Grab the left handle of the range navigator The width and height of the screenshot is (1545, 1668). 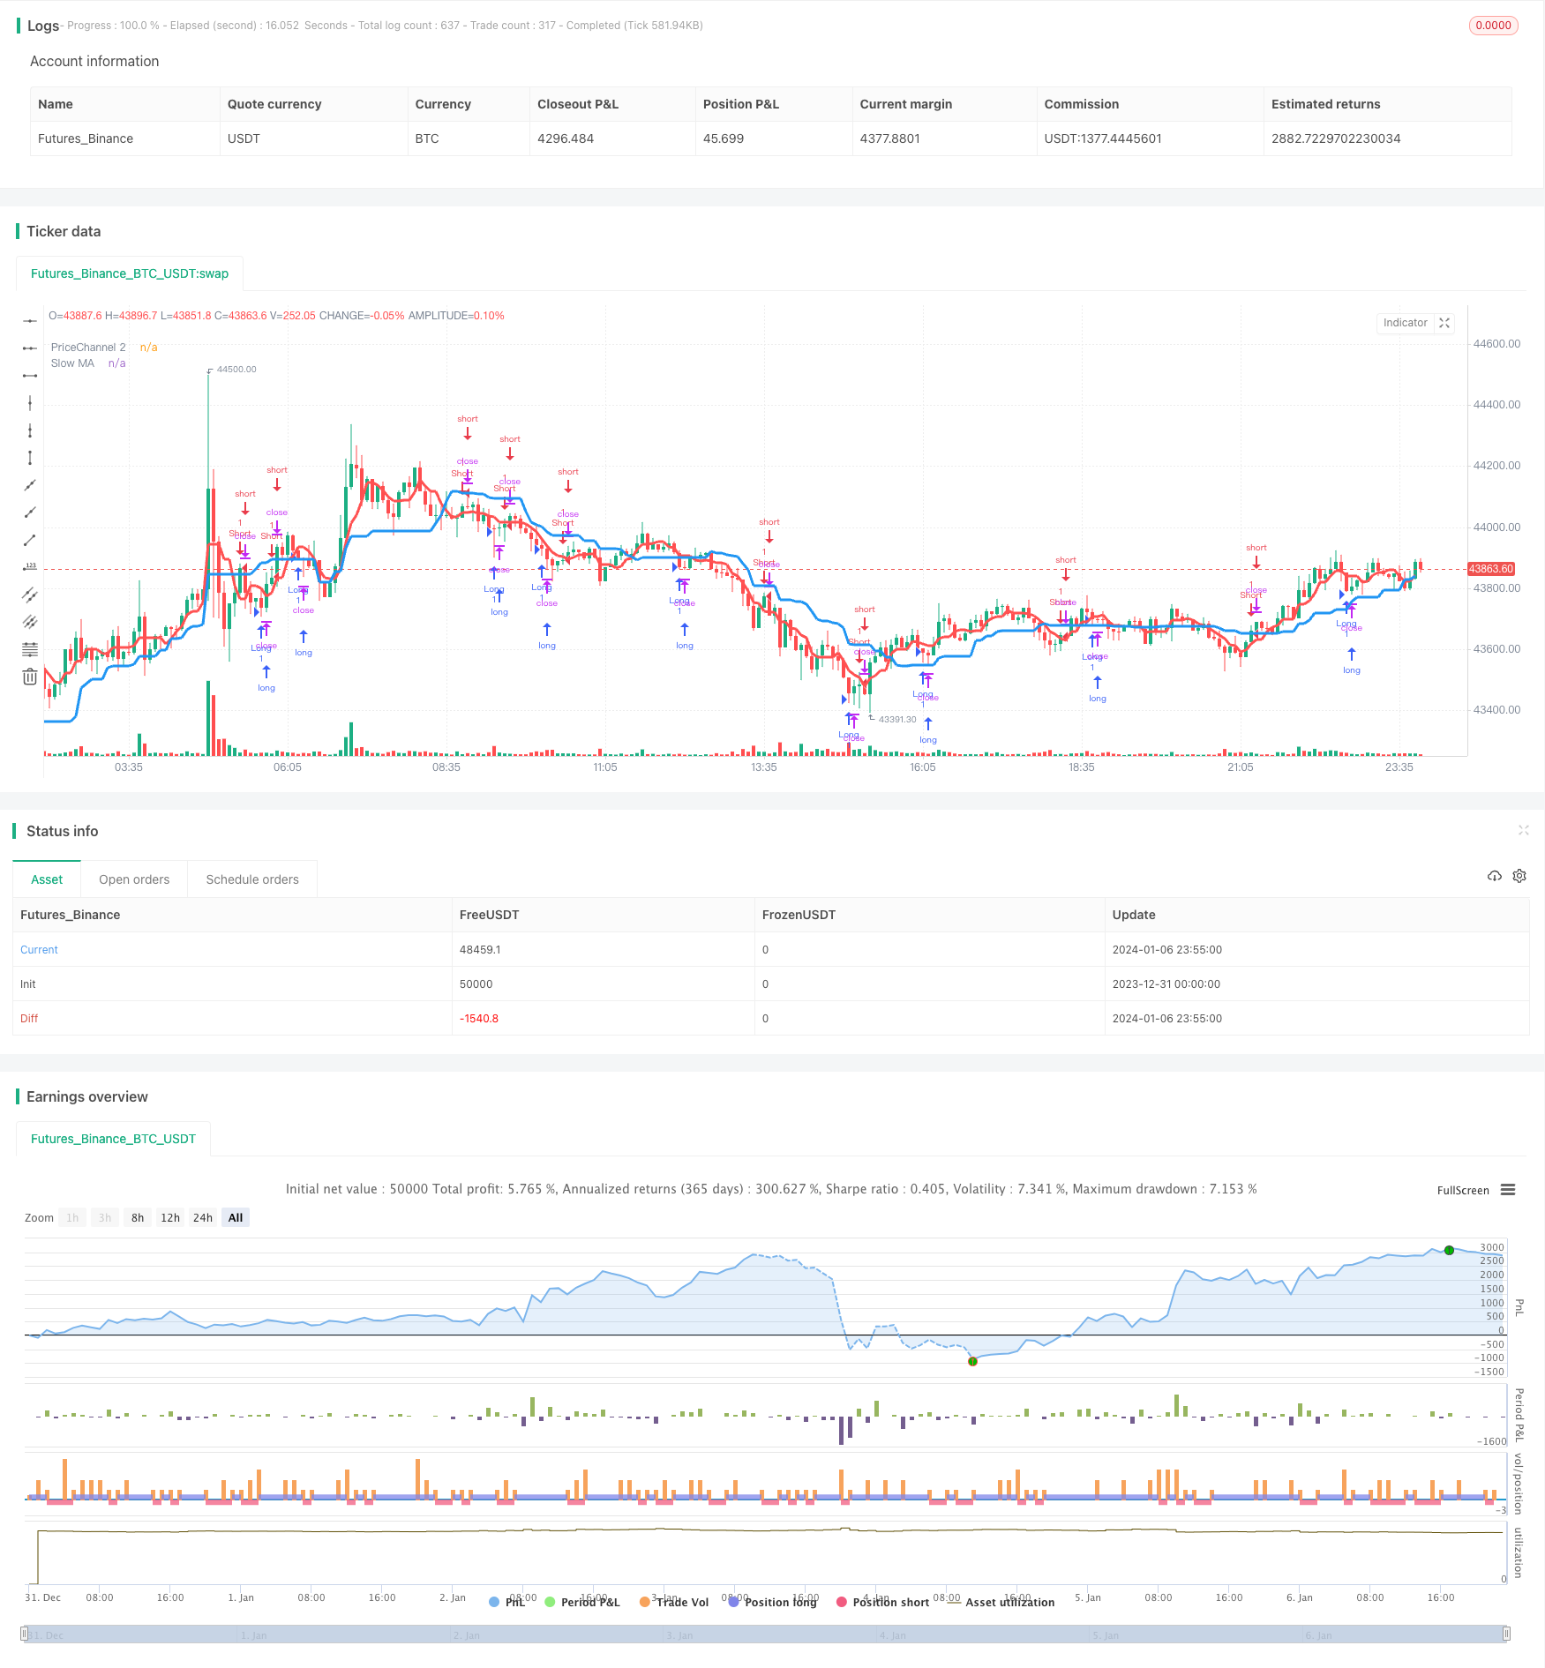[25, 1634]
